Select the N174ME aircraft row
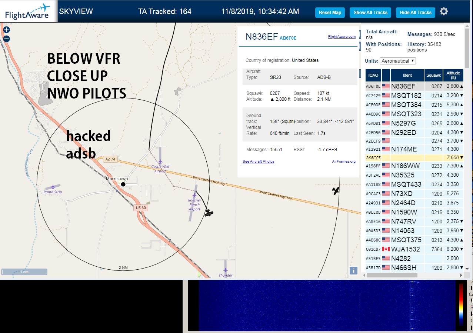The image size is (473, 333). [x=414, y=149]
